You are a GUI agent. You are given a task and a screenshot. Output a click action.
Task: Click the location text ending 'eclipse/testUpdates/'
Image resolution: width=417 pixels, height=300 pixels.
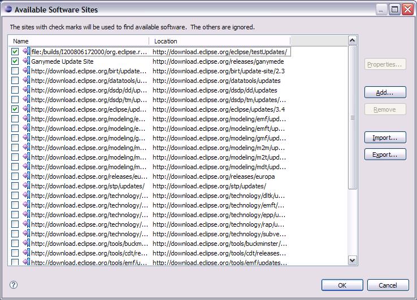click(220, 52)
